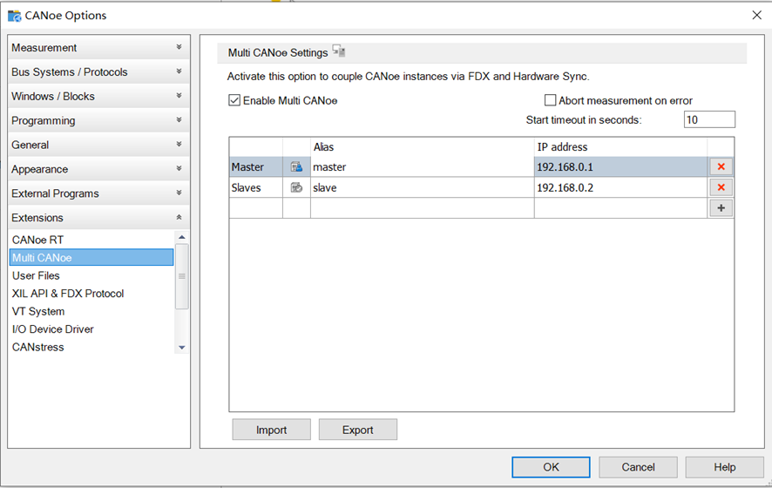The width and height of the screenshot is (772, 488).
Task: Click IP address cell 192.168.0.1
Action: click(620, 167)
